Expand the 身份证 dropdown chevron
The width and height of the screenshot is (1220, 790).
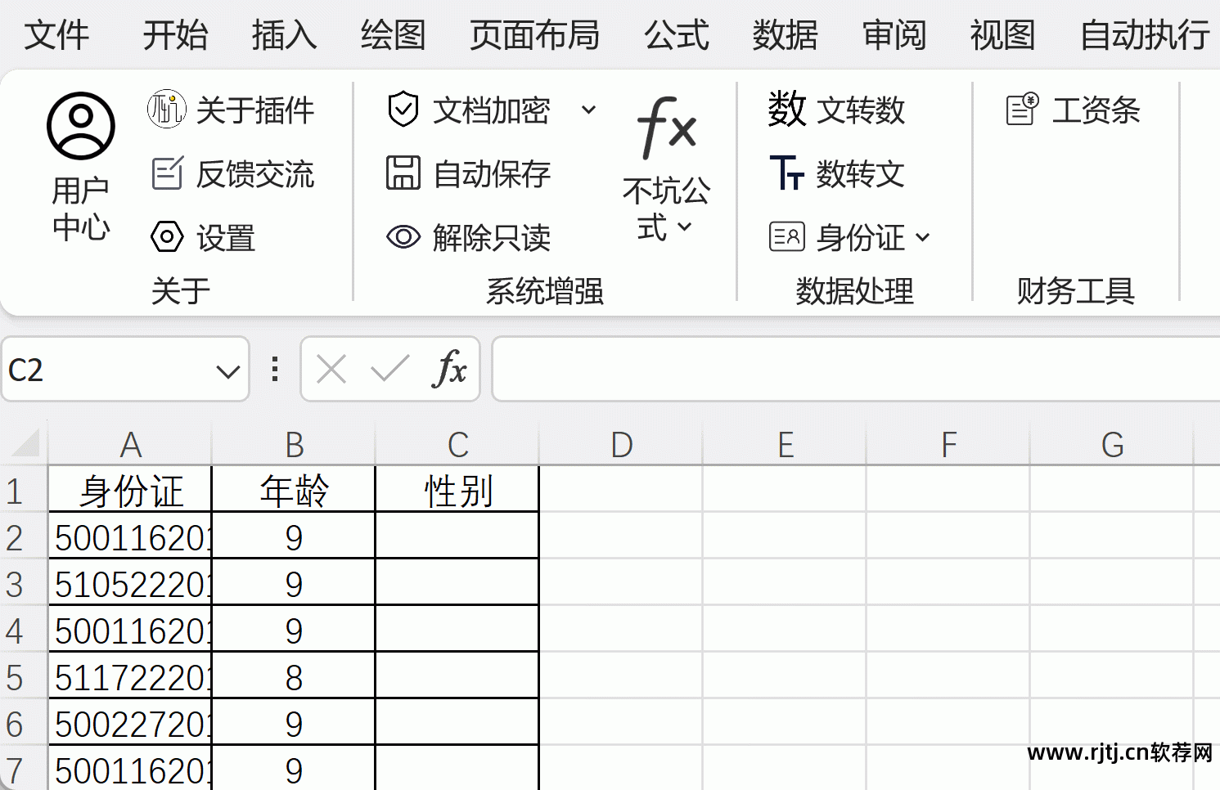pyautogui.click(x=923, y=238)
